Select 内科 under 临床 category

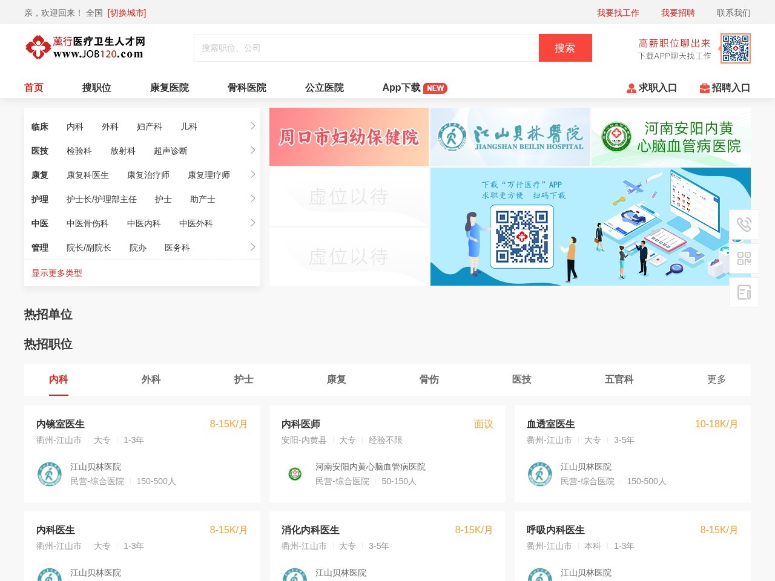(x=75, y=126)
